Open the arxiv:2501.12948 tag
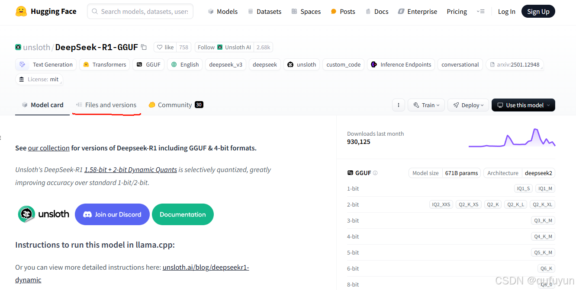576x290 pixels. pos(514,64)
